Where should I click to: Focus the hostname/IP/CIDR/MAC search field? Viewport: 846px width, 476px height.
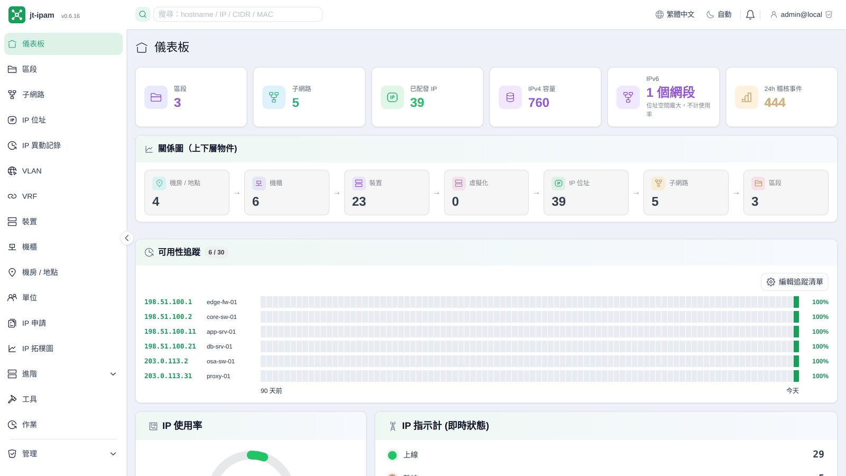point(237,14)
